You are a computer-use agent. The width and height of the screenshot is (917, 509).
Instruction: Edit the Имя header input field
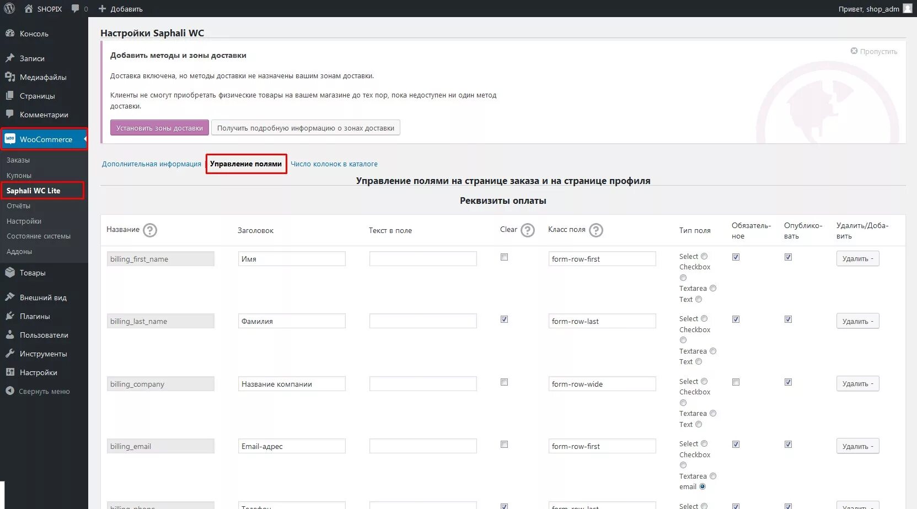tap(292, 258)
